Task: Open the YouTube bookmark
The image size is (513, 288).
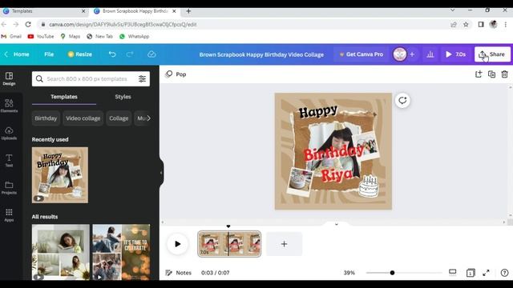Action: click(x=41, y=36)
